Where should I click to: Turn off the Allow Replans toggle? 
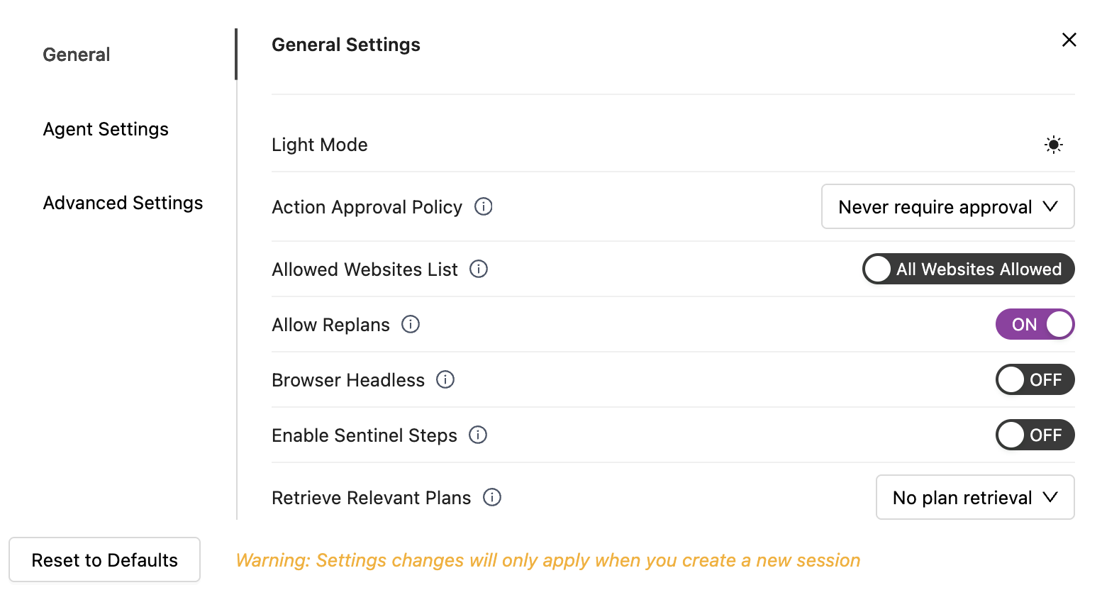click(1035, 324)
